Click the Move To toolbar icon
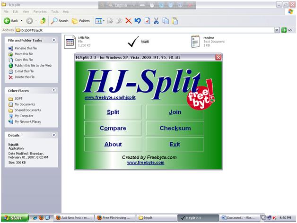 click(110, 21)
